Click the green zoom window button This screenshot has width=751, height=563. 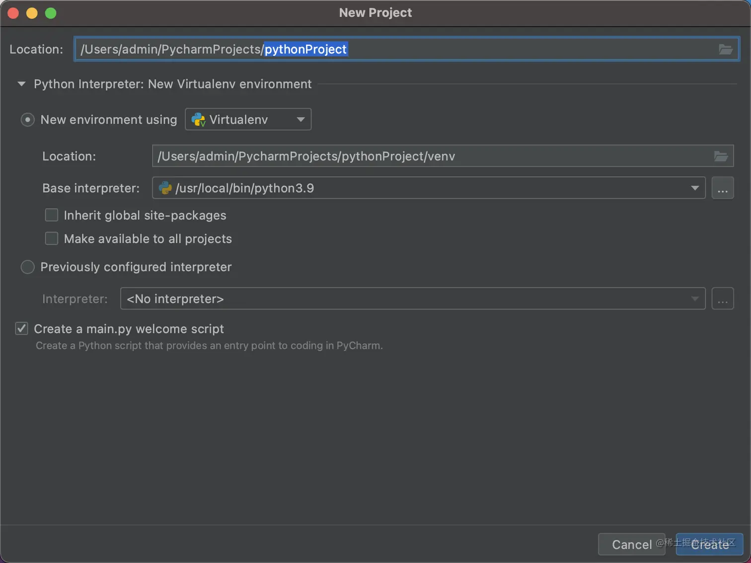pos(51,13)
